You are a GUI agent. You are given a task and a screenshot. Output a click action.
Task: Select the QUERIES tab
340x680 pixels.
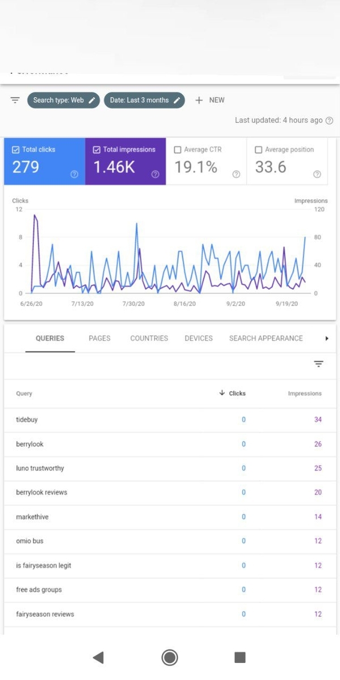click(50, 338)
